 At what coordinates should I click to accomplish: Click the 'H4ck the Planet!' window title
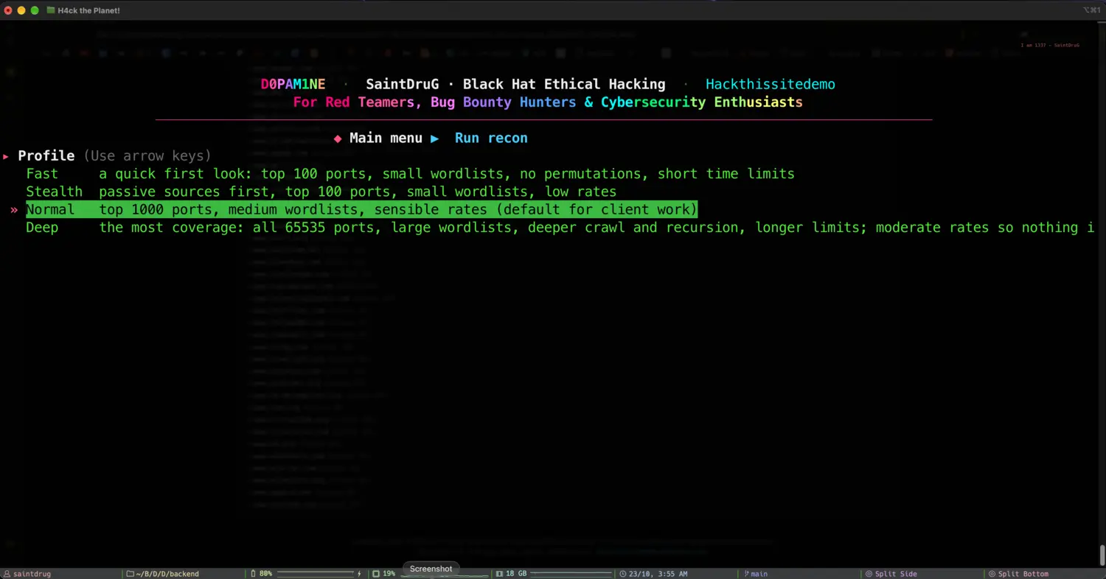88,10
